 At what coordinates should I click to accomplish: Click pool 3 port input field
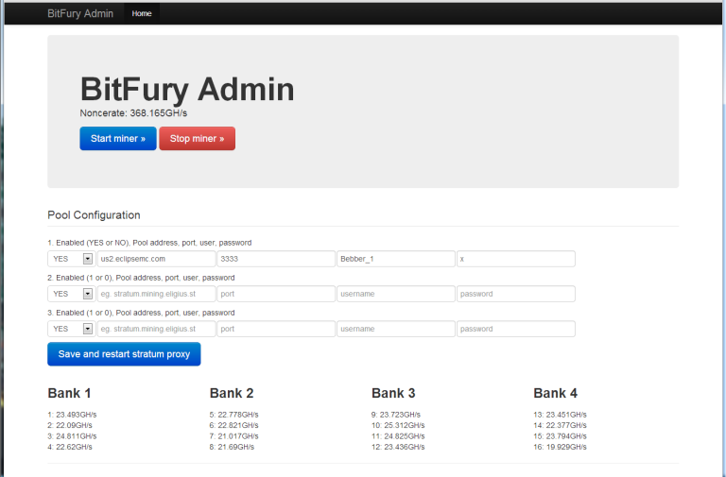pos(275,329)
